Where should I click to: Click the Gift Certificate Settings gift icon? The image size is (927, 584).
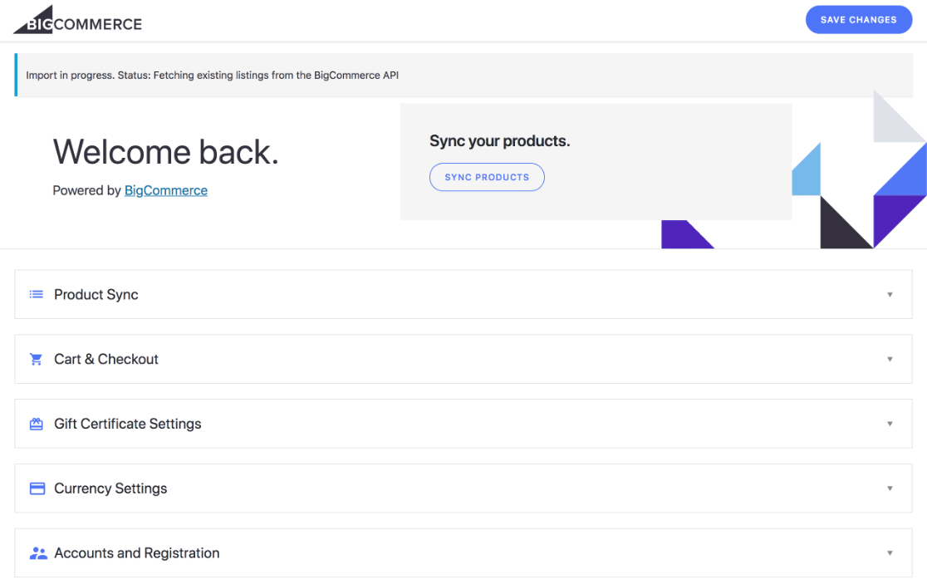pos(36,424)
